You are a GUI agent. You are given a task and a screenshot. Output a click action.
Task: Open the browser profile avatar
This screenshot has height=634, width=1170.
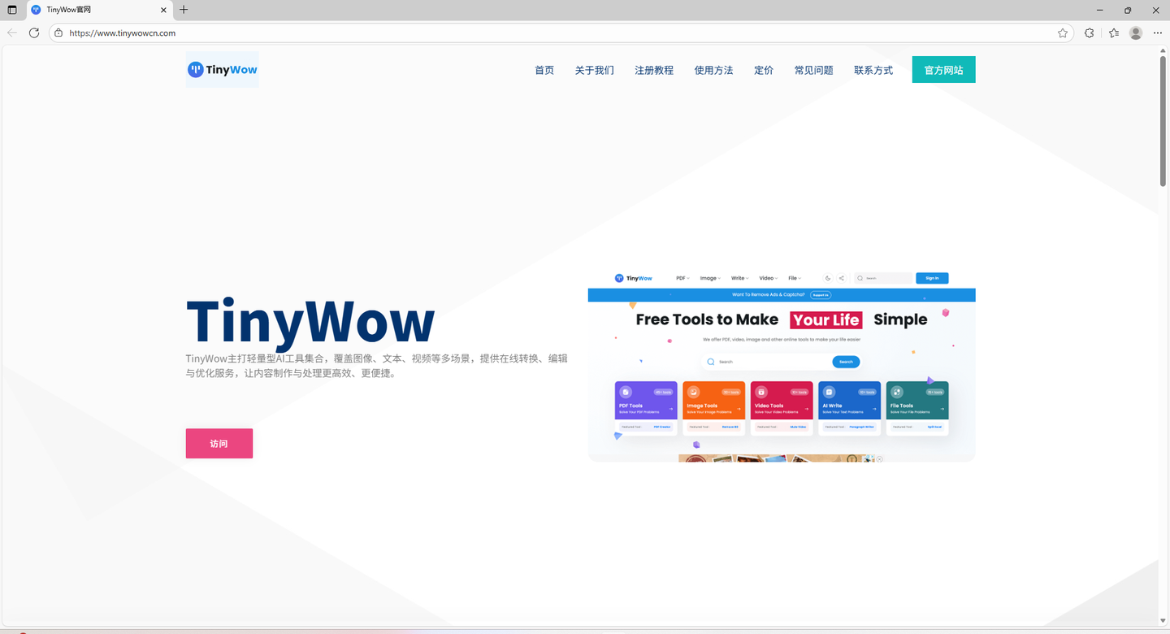pos(1136,33)
